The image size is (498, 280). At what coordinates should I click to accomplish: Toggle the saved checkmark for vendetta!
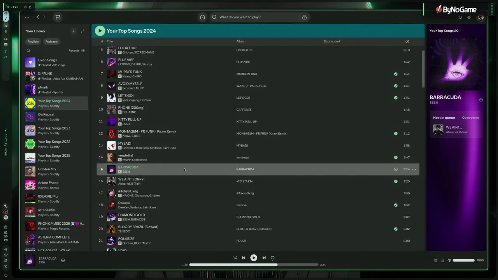[x=396, y=157]
